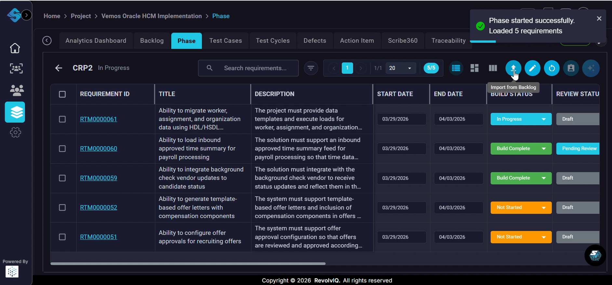Open the page size 20 dropdown
Viewport: 612px width, 285px height.
401,68
